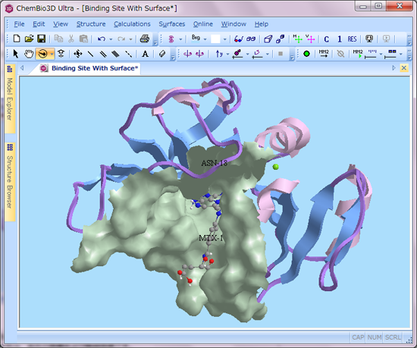Pick the Eraser tool
Viewport: 417px width, 348px height.
coord(162,54)
